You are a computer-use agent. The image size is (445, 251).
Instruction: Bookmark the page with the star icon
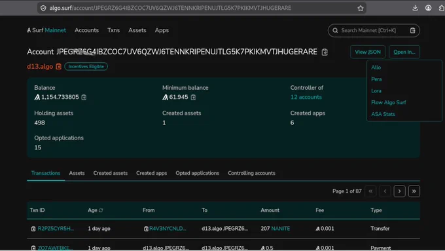[361, 9]
